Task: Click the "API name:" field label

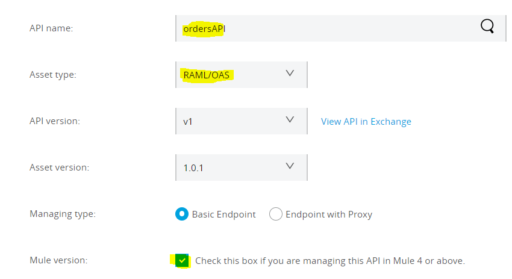Action: pyautogui.click(x=51, y=28)
